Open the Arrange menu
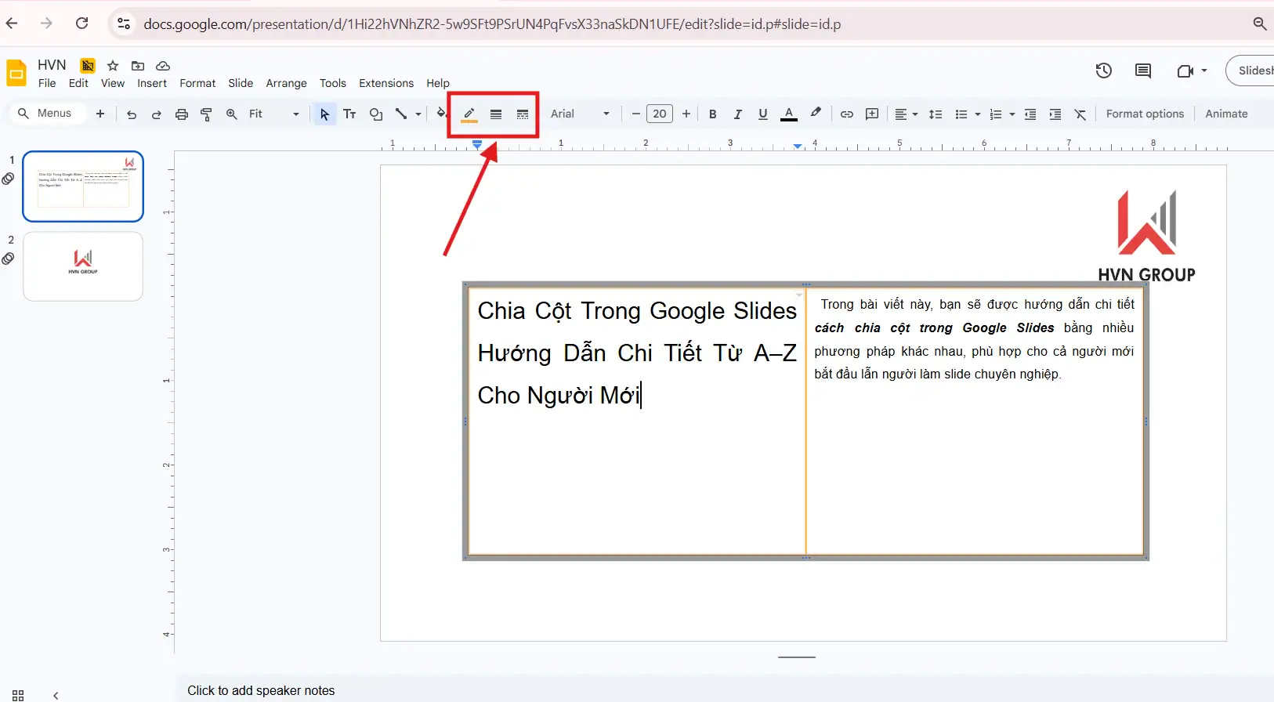This screenshot has height=702, width=1274. click(x=286, y=83)
